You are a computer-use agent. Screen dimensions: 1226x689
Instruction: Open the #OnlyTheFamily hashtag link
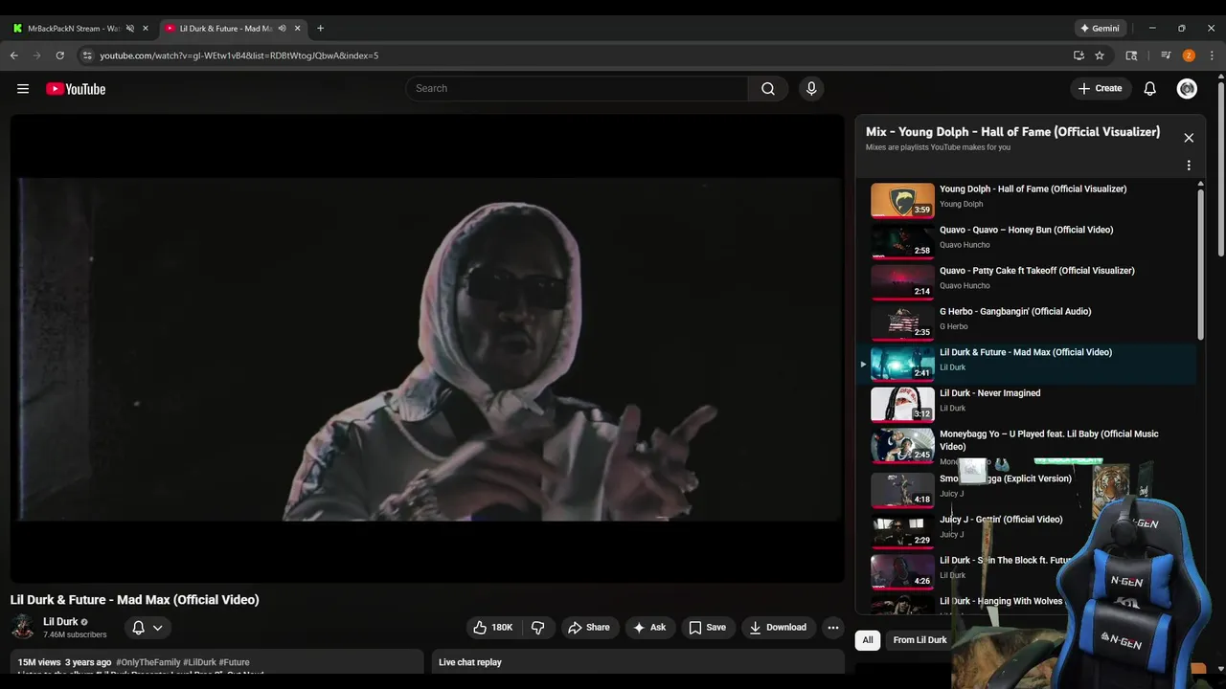tap(148, 662)
